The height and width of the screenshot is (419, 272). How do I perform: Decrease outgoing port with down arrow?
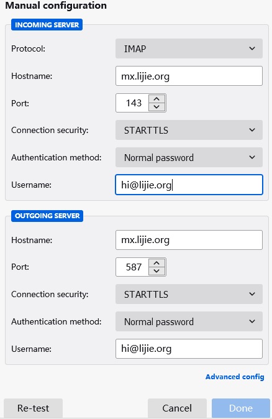[156, 271]
